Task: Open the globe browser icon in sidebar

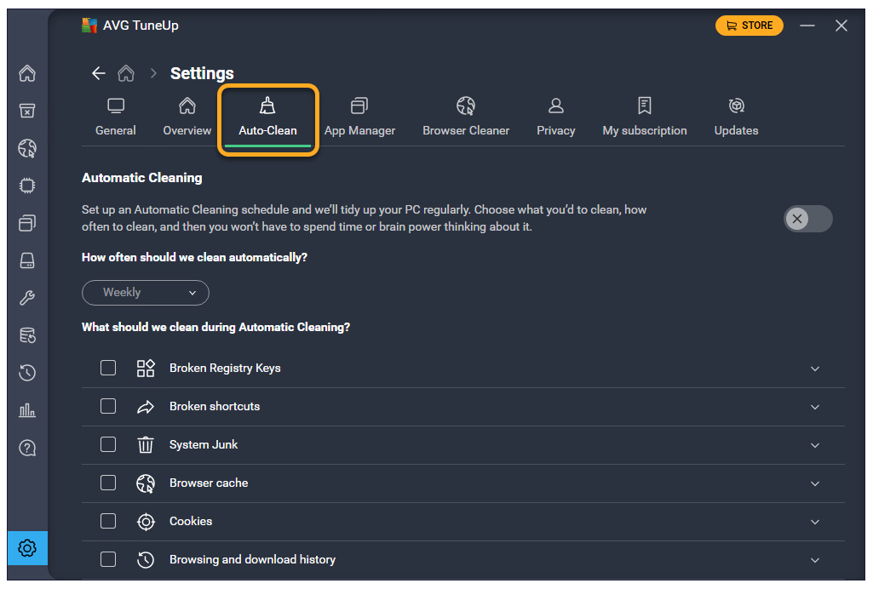Action: [x=27, y=149]
